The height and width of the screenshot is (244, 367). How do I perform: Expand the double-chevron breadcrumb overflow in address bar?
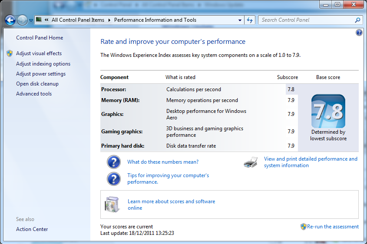46,20
